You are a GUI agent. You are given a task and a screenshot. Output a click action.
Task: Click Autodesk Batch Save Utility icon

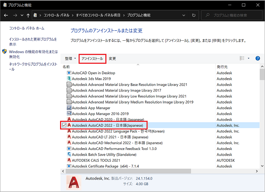[69, 154]
